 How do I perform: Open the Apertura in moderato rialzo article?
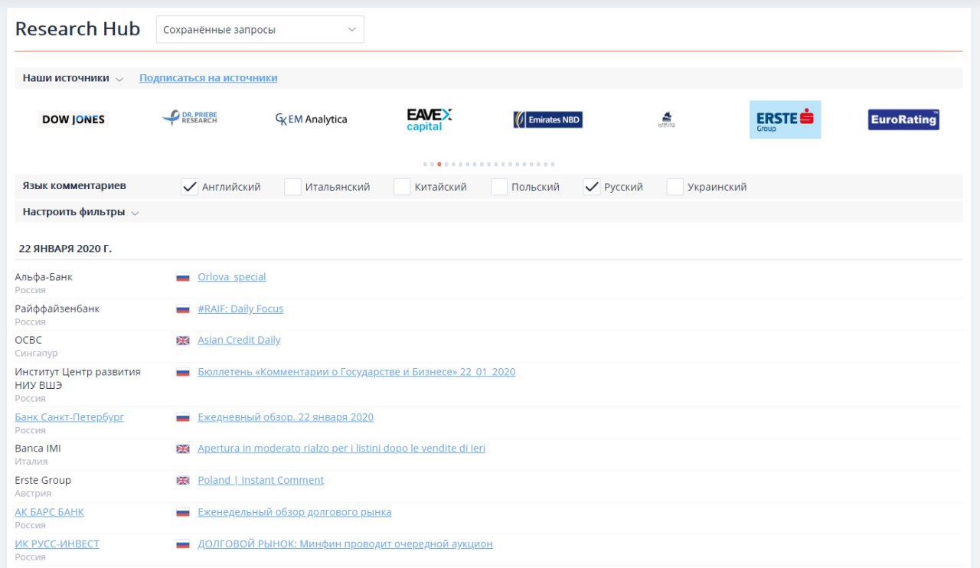[341, 449]
